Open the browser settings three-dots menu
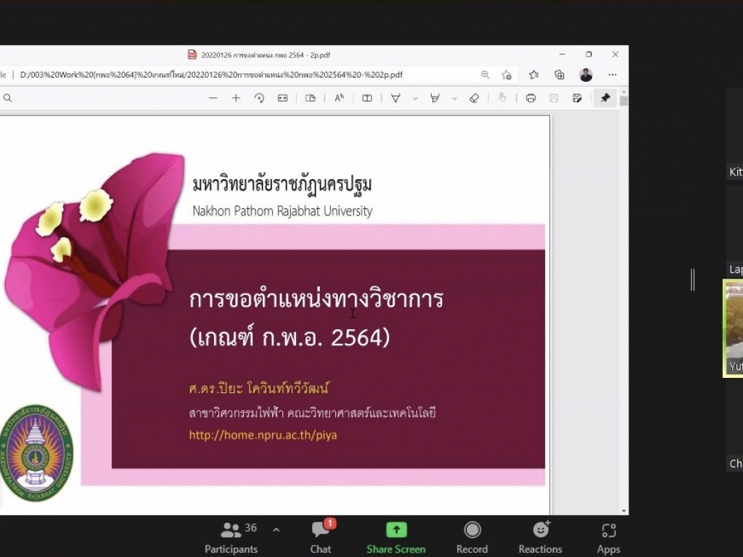This screenshot has height=557, width=743. 612,75
